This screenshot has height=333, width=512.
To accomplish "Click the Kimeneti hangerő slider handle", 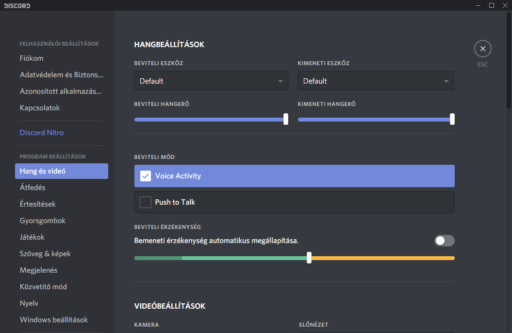I will 452,120.
